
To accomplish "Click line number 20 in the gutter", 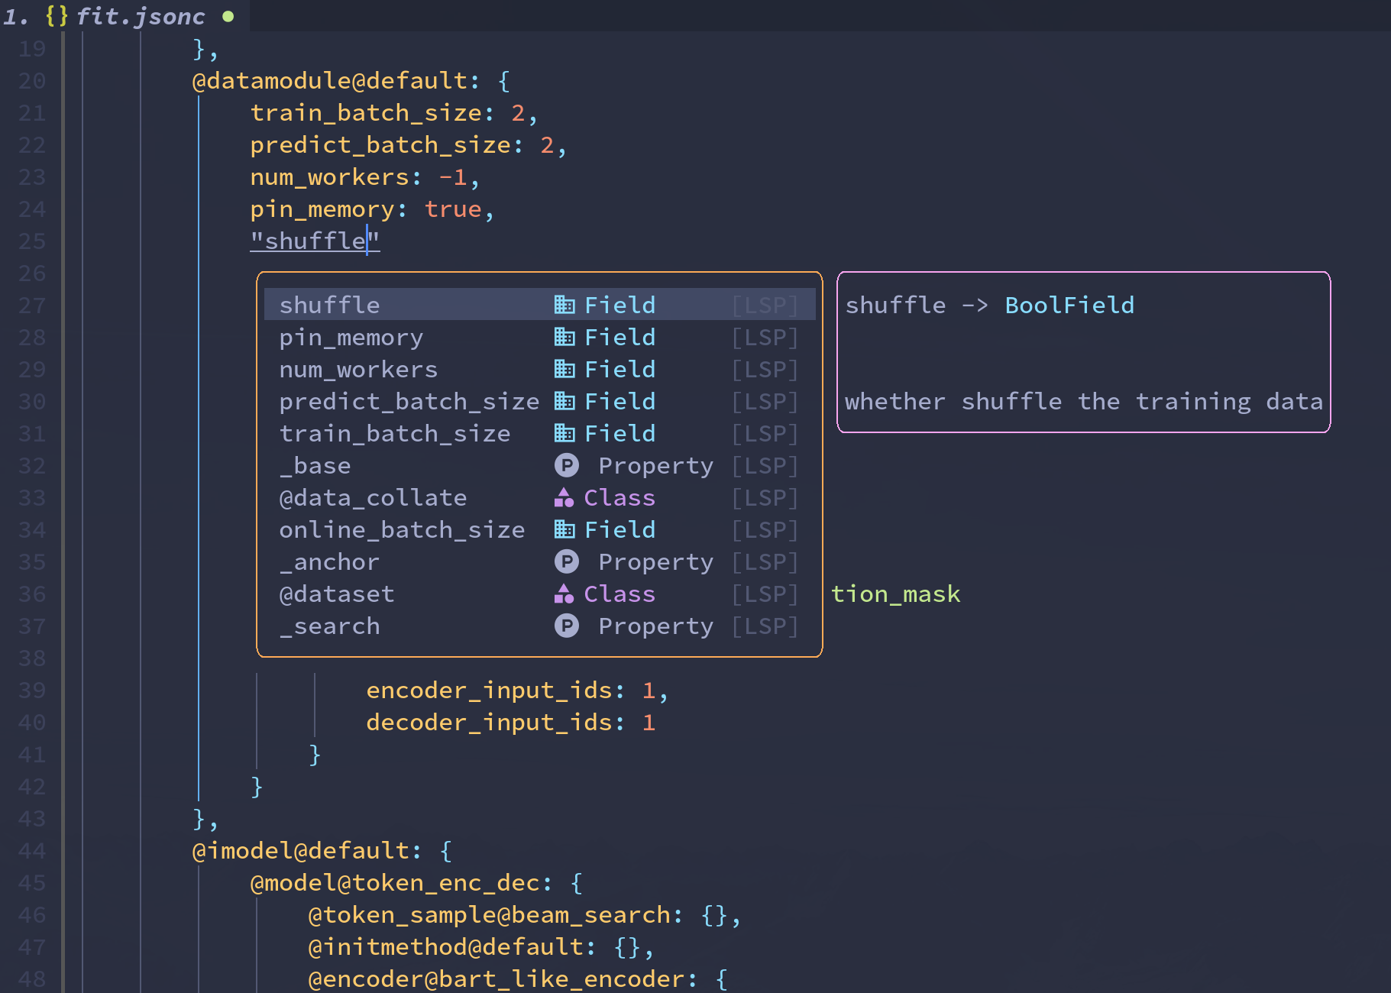I will [32, 80].
